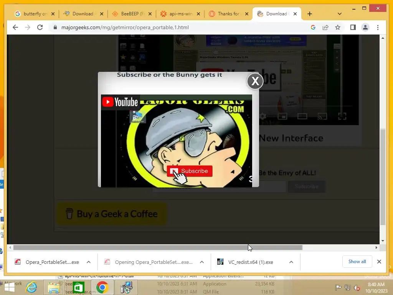Click the site security lock icon
The height and width of the screenshot is (295, 393).
point(55,27)
